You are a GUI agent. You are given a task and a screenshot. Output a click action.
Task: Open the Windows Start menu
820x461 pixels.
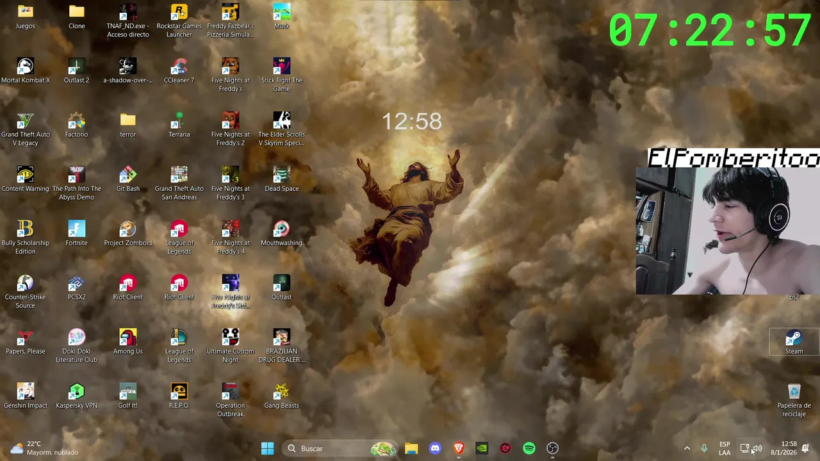(x=268, y=448)
